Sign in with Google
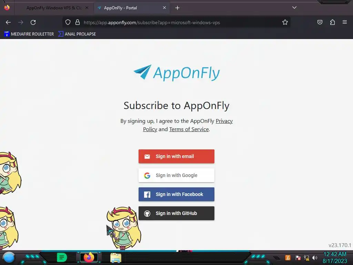The height and width of the screenshot is (265, 353). point(176,175)
